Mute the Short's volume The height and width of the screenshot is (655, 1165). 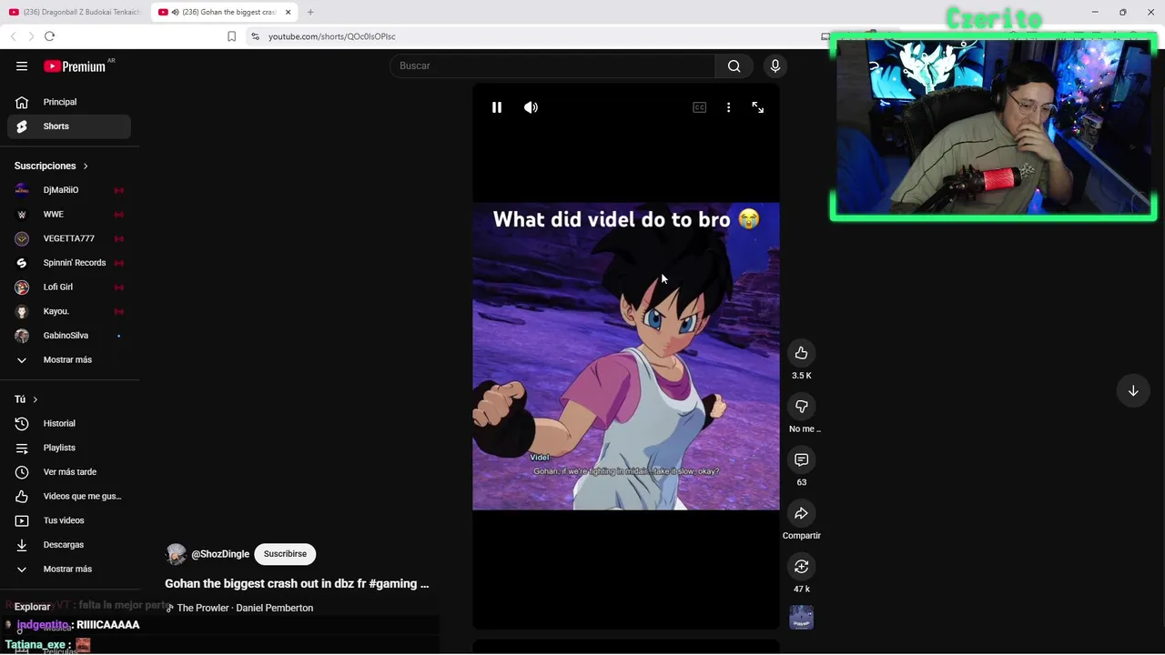tap(531, 107)
